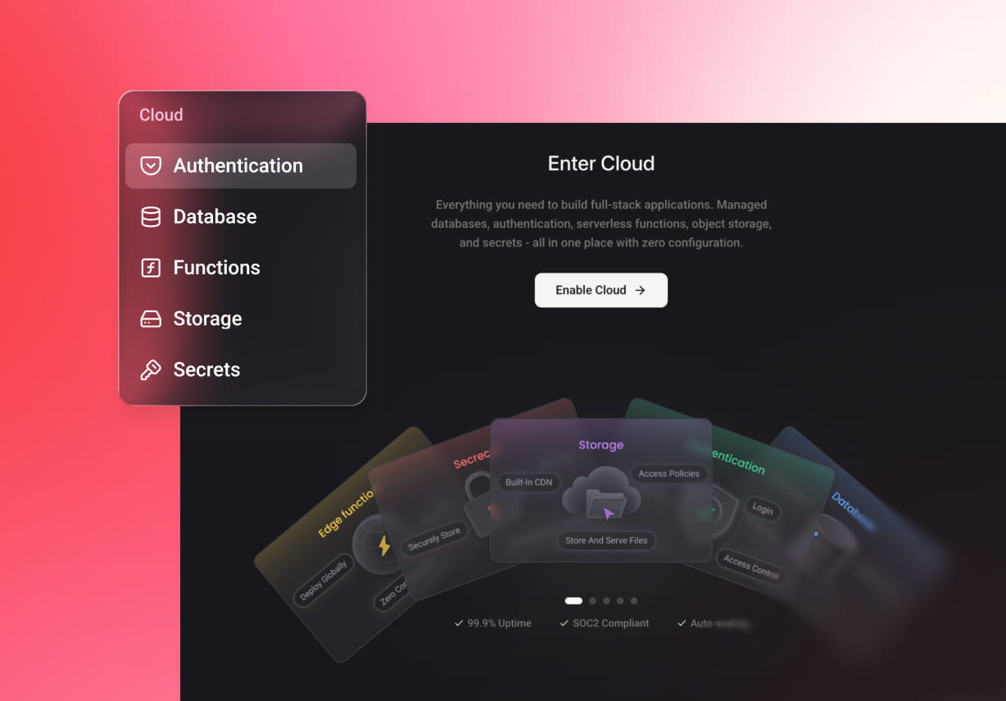This screenshot has width=1006, height=701.
Task: Click the checkmark beside 99.9% Uptime
Action: pyautogui.click(x=459, y=623)
